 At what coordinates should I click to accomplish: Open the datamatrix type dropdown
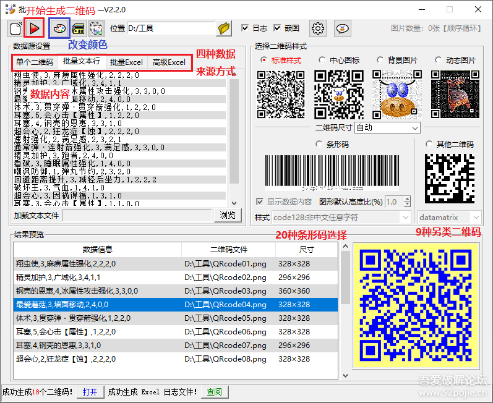(449, 218)
